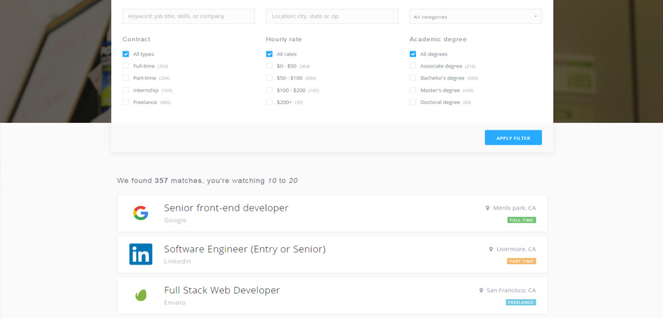Image resolution: width=663 pixels, height=318 pixels.
Task: Click the Menlo park, CA location text
Action: click(514, 208)
